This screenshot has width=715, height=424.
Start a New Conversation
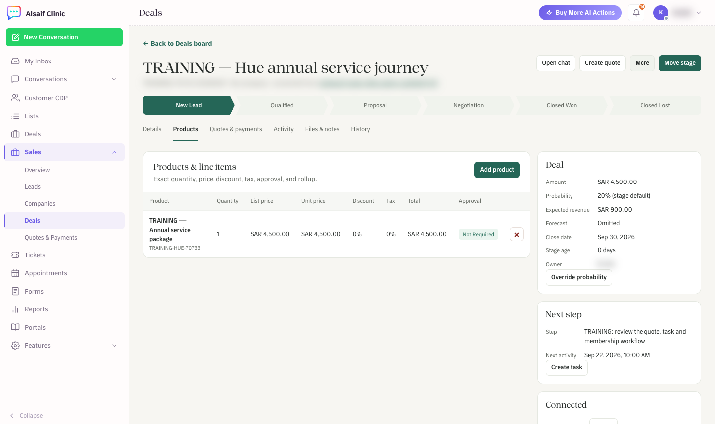(64, 37)
